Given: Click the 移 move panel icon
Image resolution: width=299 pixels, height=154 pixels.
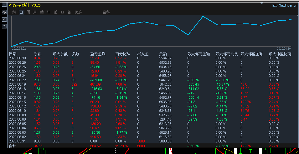Looking at the screenshot, I should click(4, 12).
